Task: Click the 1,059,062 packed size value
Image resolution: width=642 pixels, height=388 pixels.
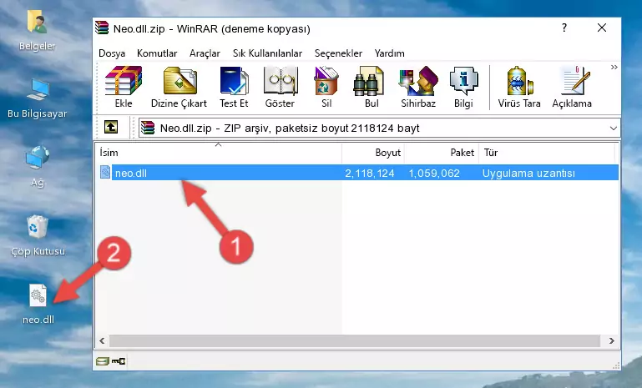Action: pyautogui.click(x=434, y=173)
